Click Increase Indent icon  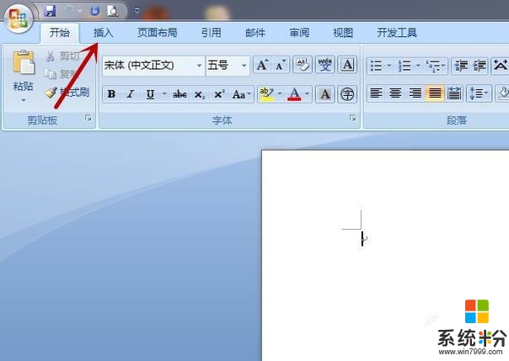tap(480, 66)
